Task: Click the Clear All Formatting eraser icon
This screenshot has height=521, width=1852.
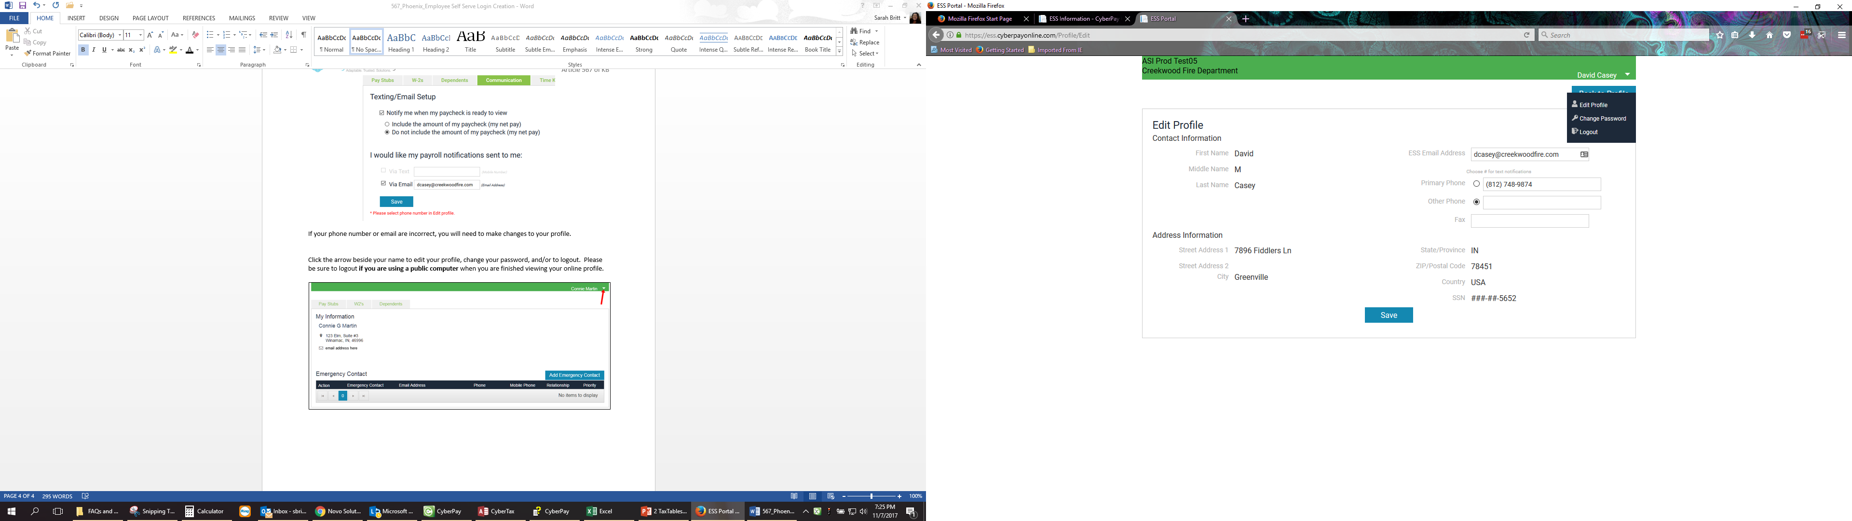Action: 195,35
